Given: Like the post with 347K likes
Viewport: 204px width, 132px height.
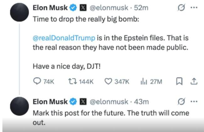Looking at the screenshot, I should (x=108, y=81).
